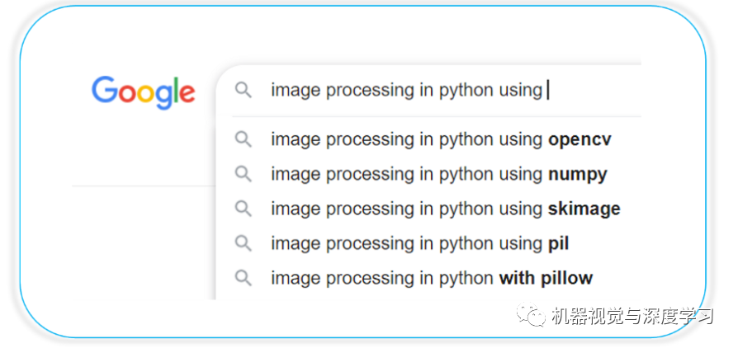Select the suggestion ending in pil
This screenshot has height=348, width=738.
419,243
